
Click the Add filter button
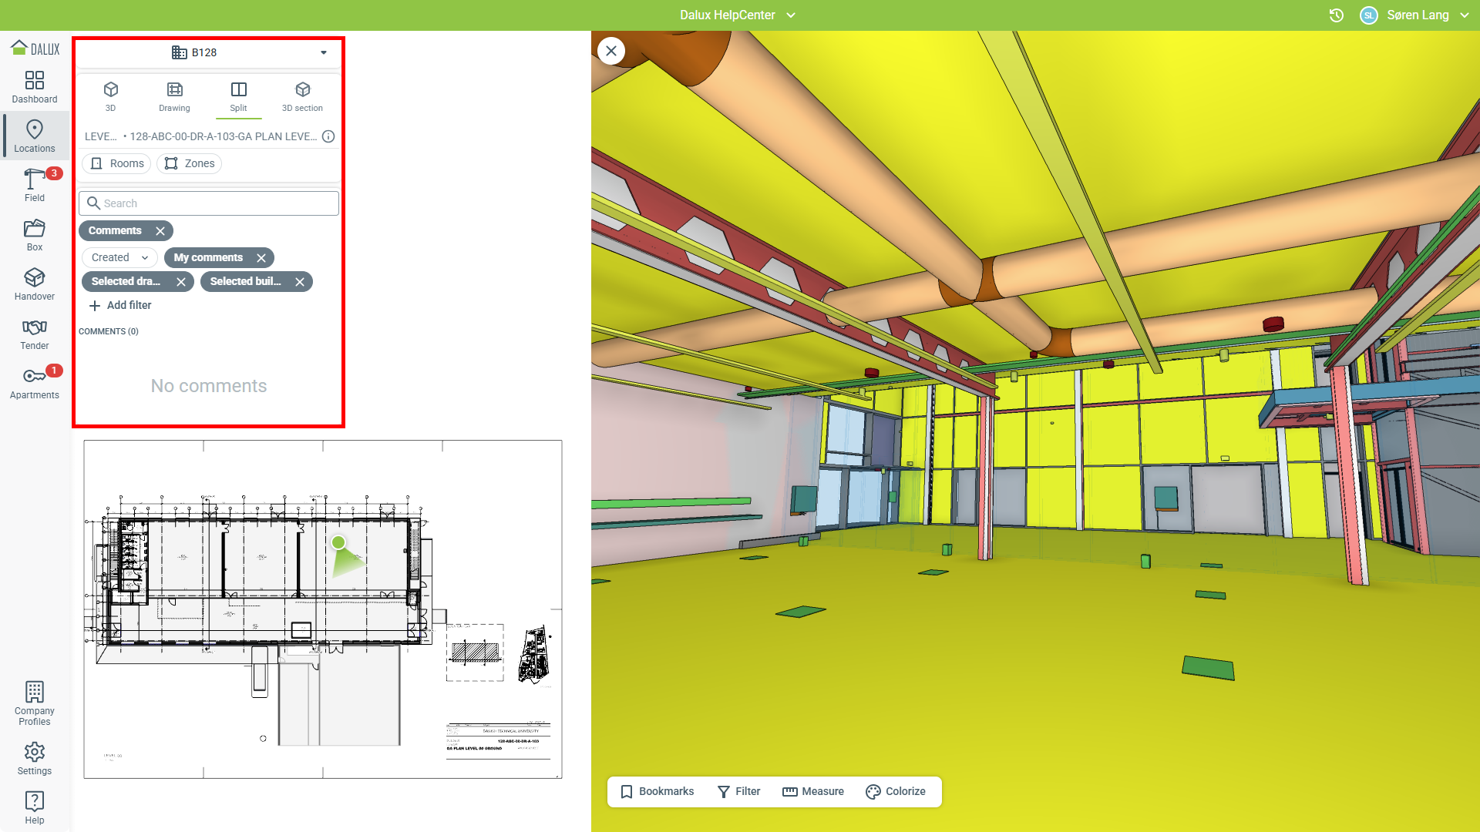(x=120, y=305)
